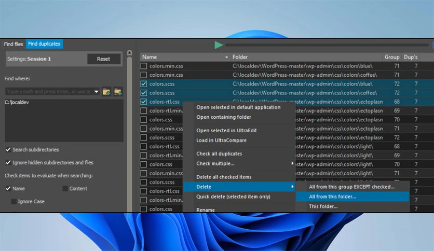
Task: Select All from this folder... option
Action: pos(352,197)
